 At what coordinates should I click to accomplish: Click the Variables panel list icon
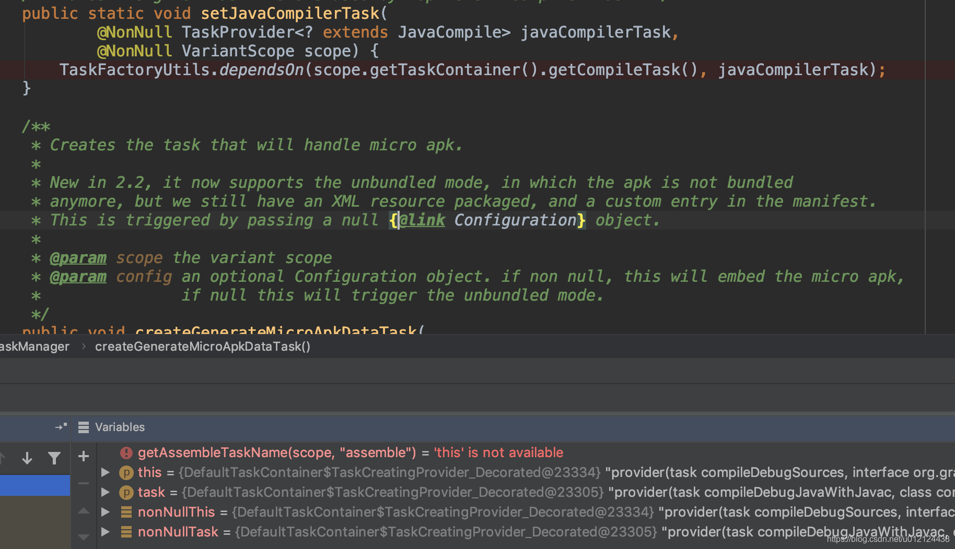pos(84,427)
